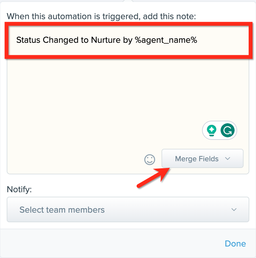Image resolution: width=256 pixels, height=258 pixels.
Task: Open the Merge Fields dropdown
Action: coord(202,159)
